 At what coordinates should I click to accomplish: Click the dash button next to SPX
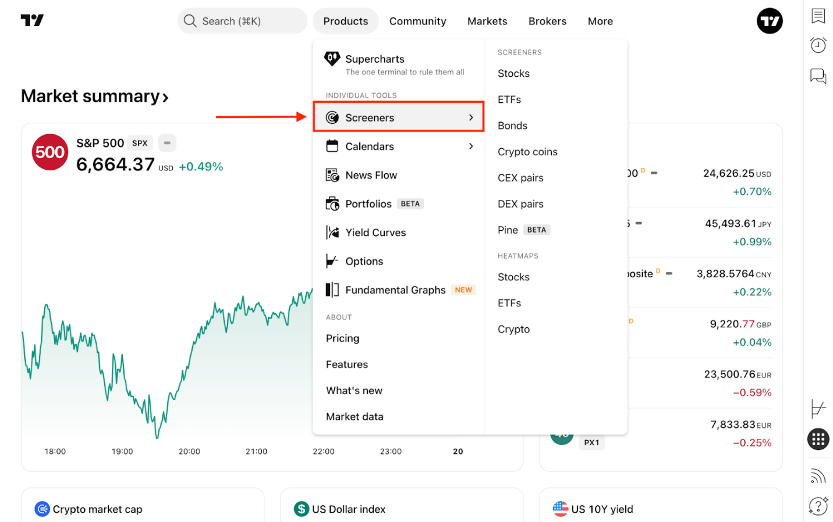[167, 143]
